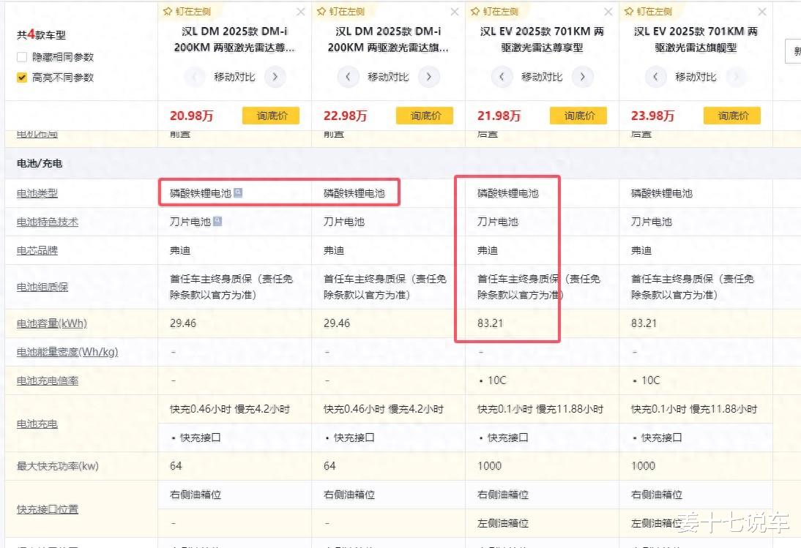
Task: Uncheck the 高亮不同参数 checkbox
Action: pyautogui.click(x=21, y=78)
